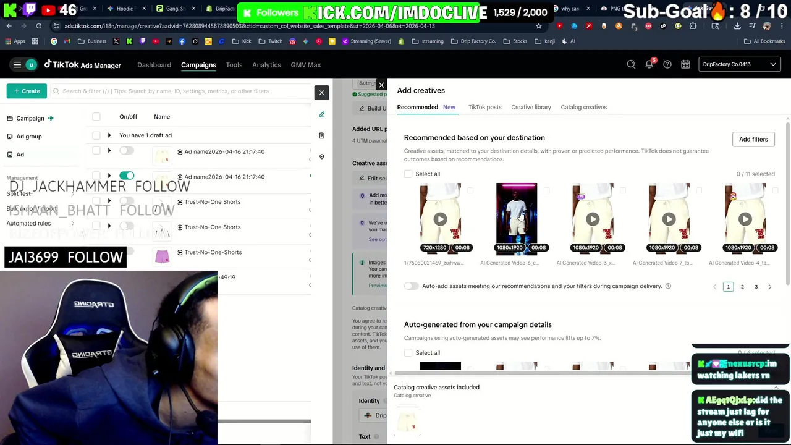The image size is (791, 445).
Task: Bookmark this page with the star icon
Action: 539,26
